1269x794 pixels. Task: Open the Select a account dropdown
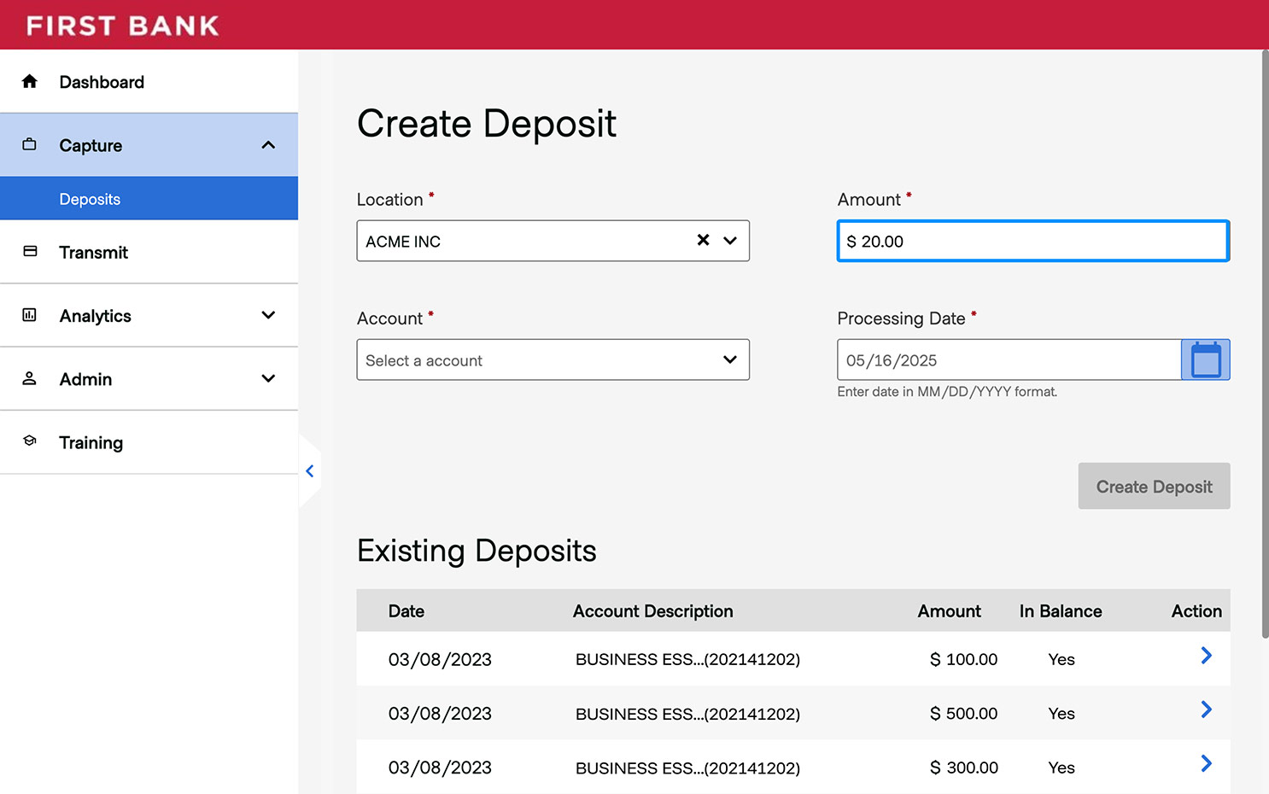[553, 359]
